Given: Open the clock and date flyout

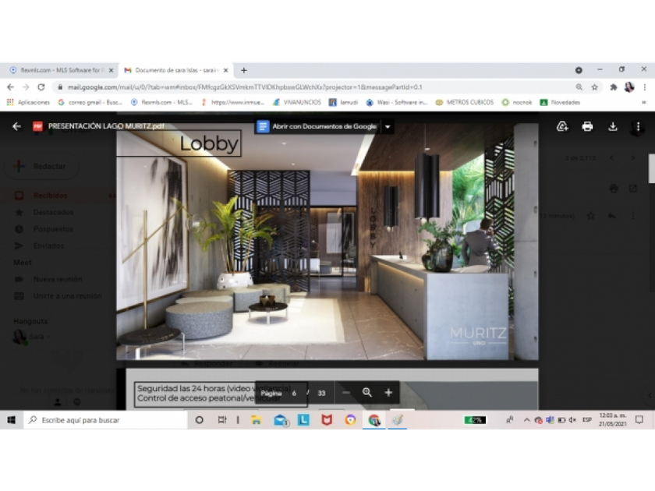Looking at the screenshot, I should (x=612, y=419).
